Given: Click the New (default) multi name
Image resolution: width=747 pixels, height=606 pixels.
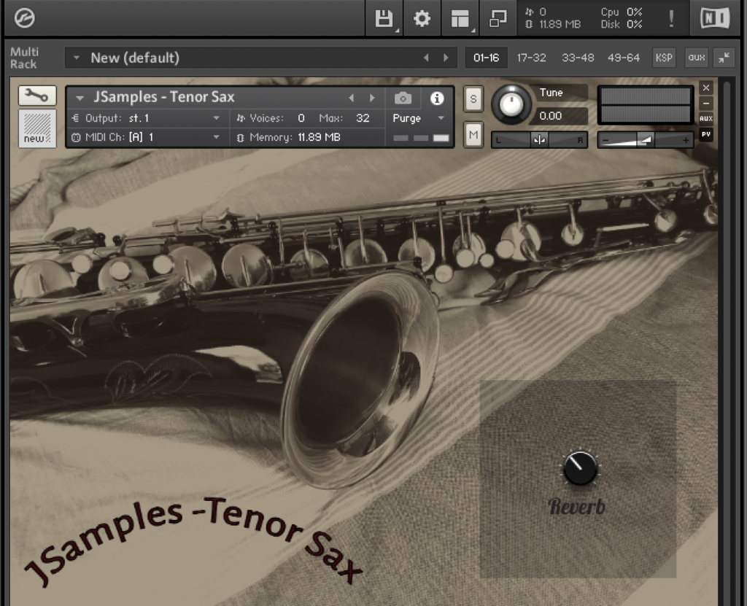Looking at the screenshot, I should tap(135, 58).
